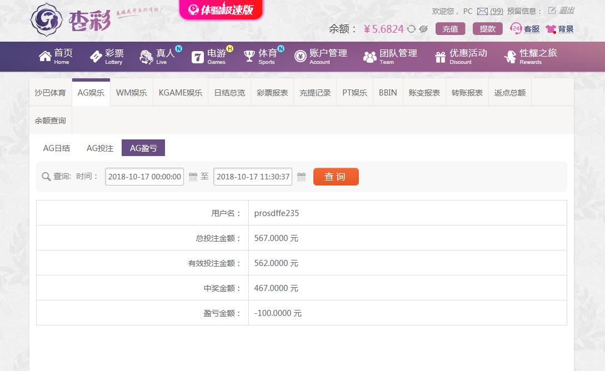
Task: Click the 杏彩 logo
Action: (71, 19)
